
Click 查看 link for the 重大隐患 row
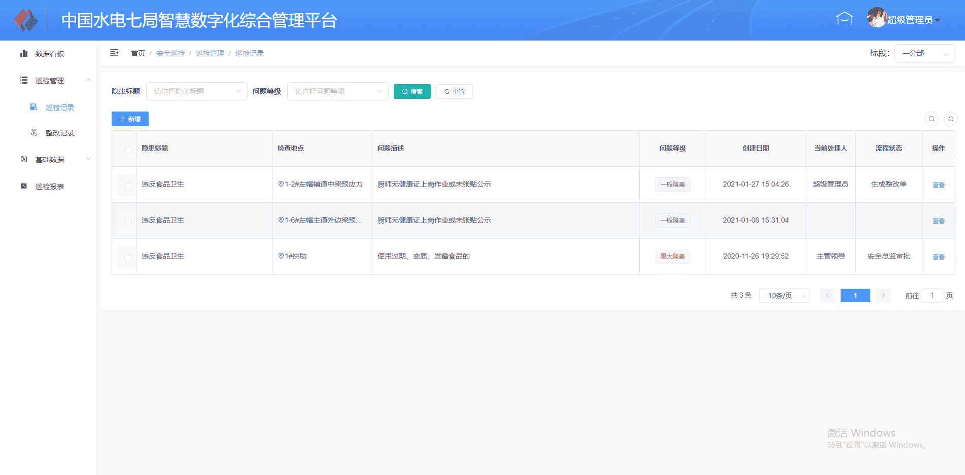point(938,257)
